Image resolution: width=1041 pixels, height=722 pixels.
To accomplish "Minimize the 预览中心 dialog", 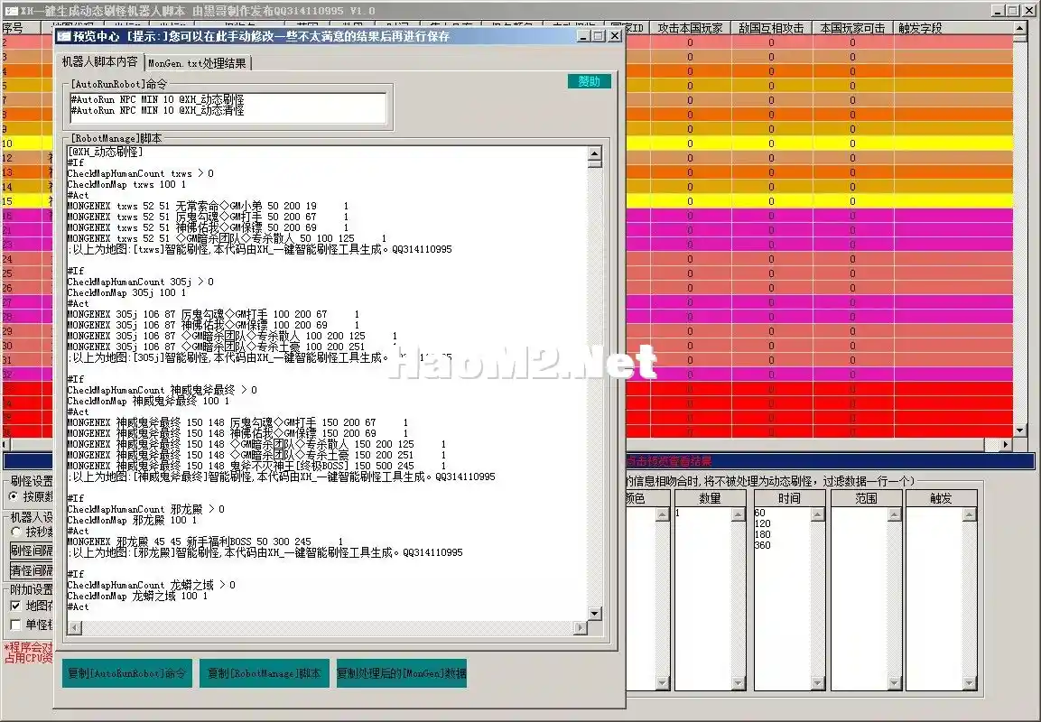I will coord(583,36).
